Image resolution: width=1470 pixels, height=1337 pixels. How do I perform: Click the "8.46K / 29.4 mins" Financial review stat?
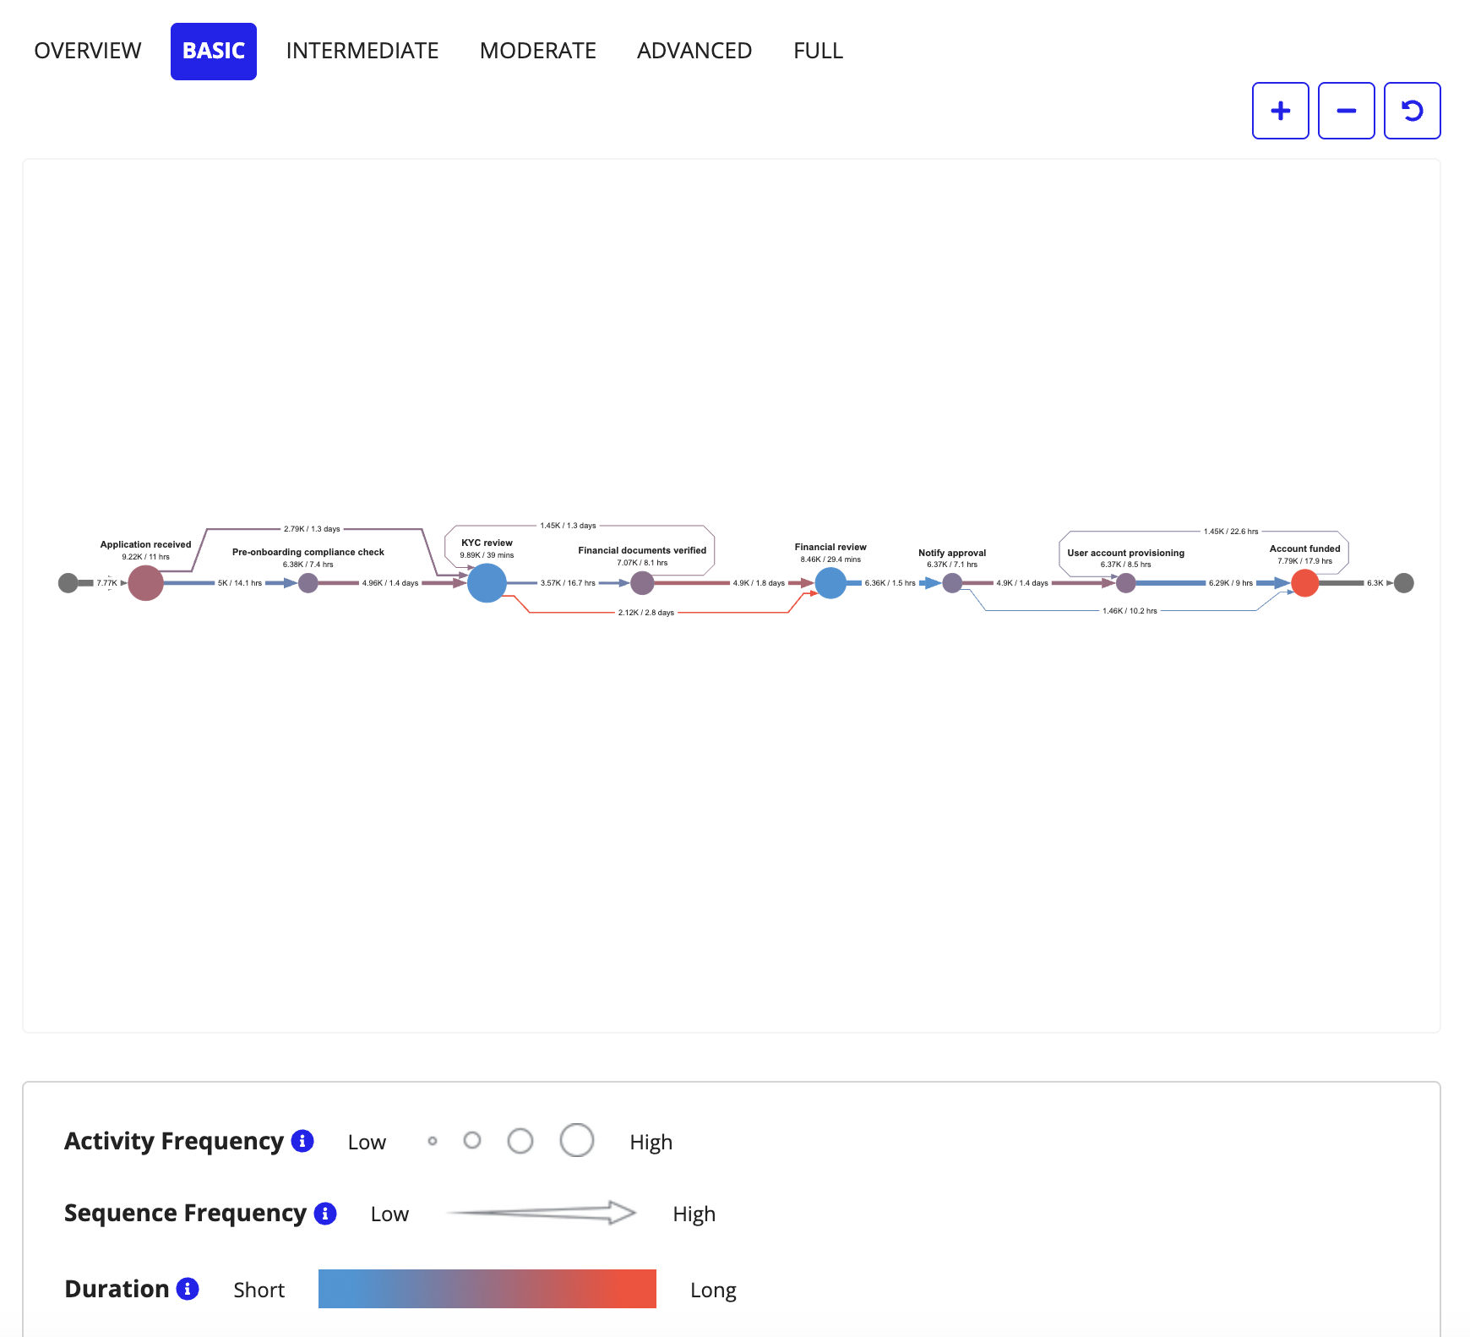[830, 559]
